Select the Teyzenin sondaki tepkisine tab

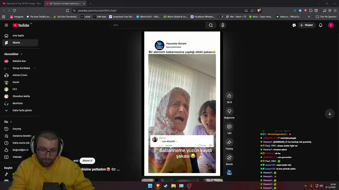tap(65, 3)
